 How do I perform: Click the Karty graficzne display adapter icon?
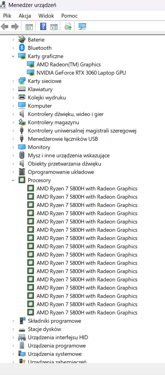[x=22, y=56]
